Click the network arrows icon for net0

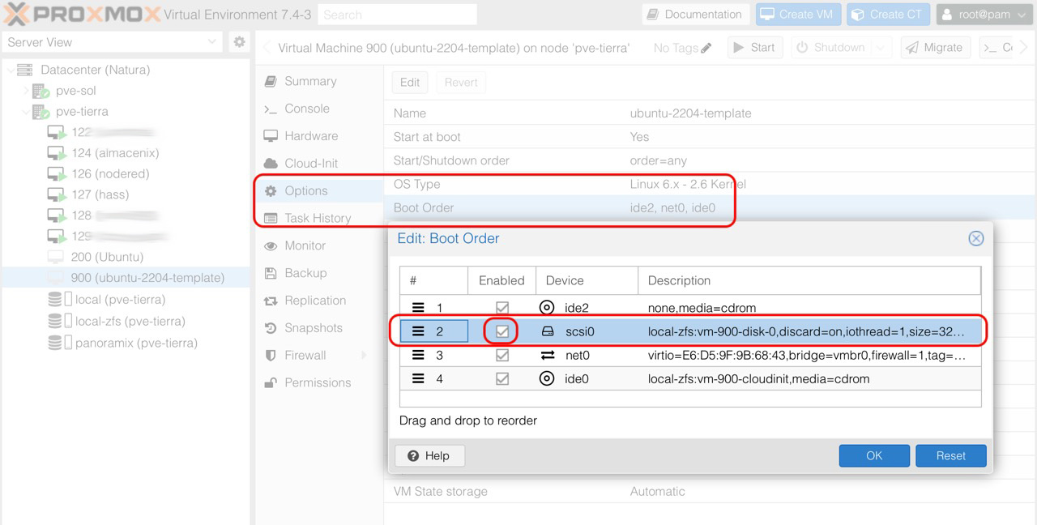547,355
